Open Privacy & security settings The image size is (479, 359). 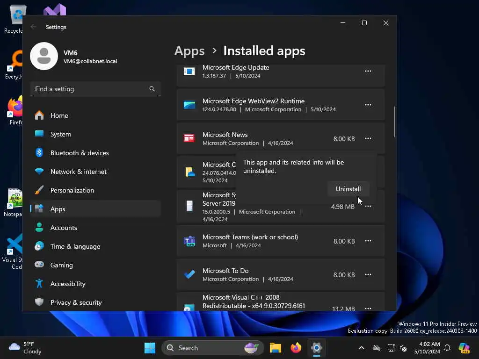[95, 302]
